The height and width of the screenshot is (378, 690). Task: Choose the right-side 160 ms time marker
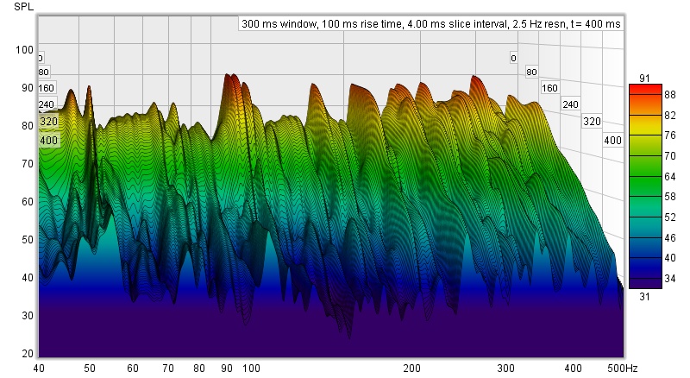[x=549, y=88]
